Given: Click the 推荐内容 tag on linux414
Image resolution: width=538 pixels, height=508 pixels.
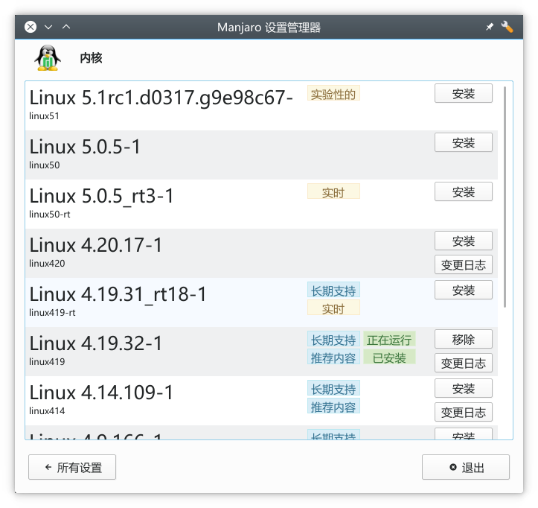Looking at the screenshot, I should (333, 406).
